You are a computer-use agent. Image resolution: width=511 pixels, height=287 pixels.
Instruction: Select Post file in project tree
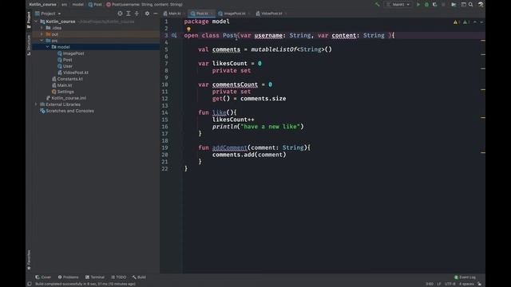click(x=65, y=60)
